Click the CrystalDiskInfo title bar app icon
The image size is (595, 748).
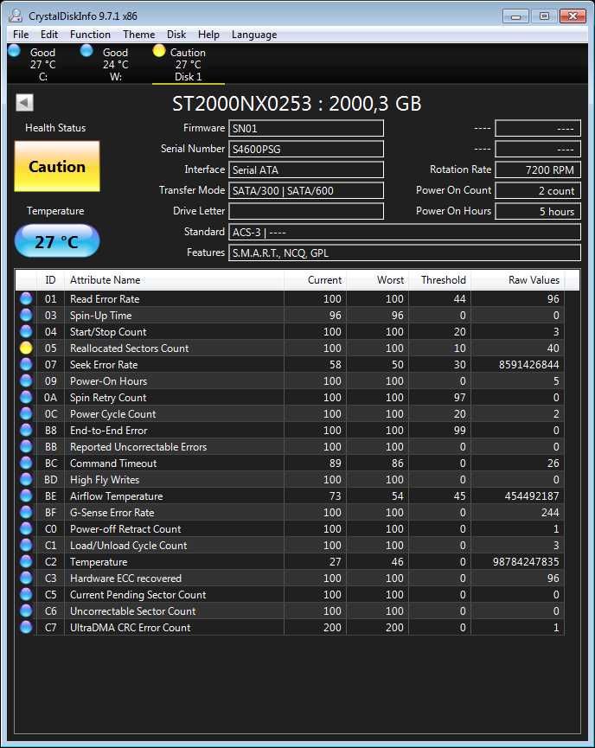tap(16, 16)
